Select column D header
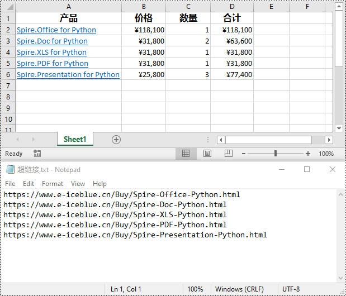This screenshot has width=346, height=296. (x=232, y=7)
